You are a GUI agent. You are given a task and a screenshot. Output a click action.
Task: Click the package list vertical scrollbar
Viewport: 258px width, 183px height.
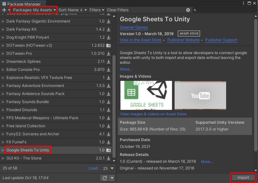pos(114,106)
